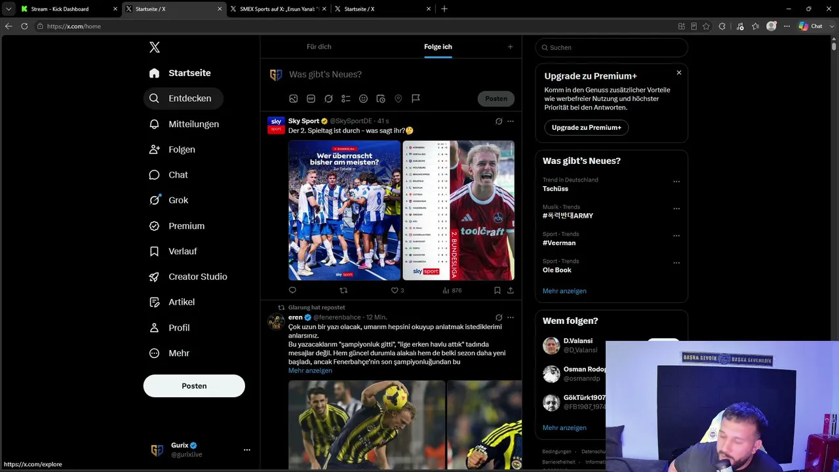Open Mitteilungen in the sidebar
This screenshot has width=839, height=472.
(x=184, y=124)
